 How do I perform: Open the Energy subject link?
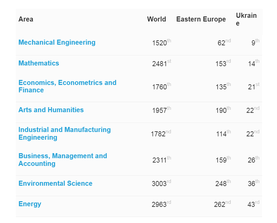30,204
